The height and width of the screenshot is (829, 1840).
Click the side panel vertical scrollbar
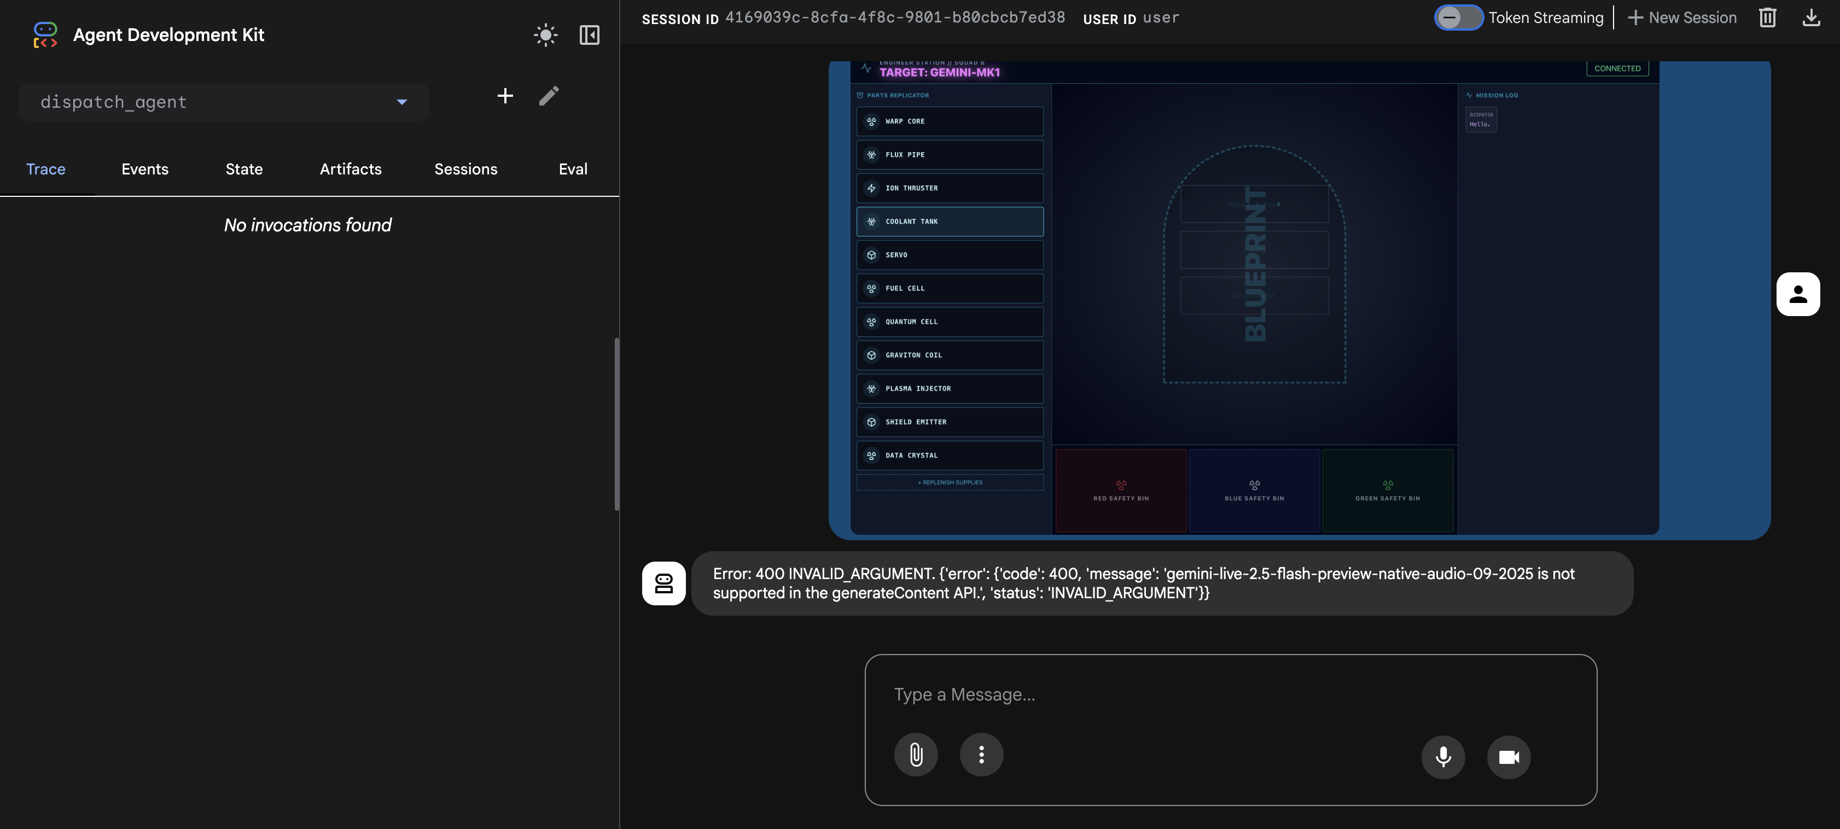616,424
